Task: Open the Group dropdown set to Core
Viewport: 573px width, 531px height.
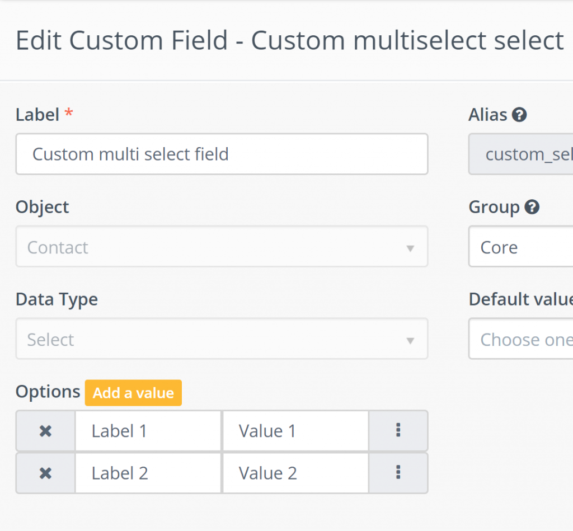Action: tap(520, 247)
